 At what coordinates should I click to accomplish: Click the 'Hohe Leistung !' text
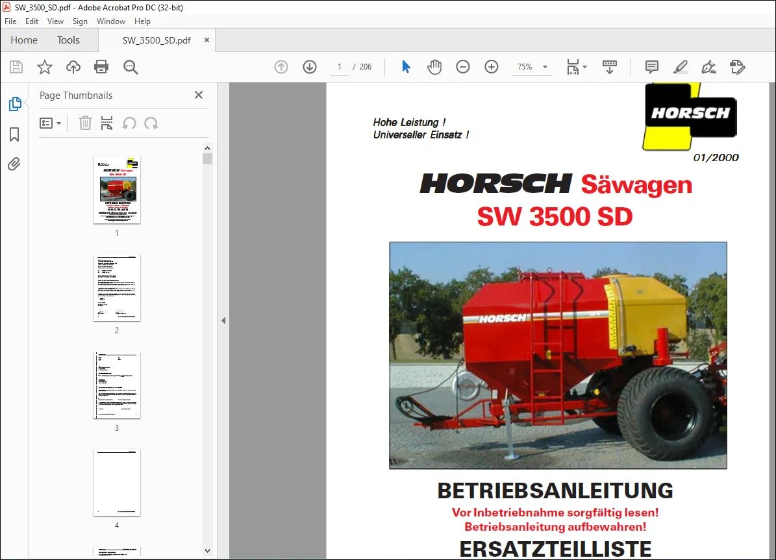[x=409, y=122]
